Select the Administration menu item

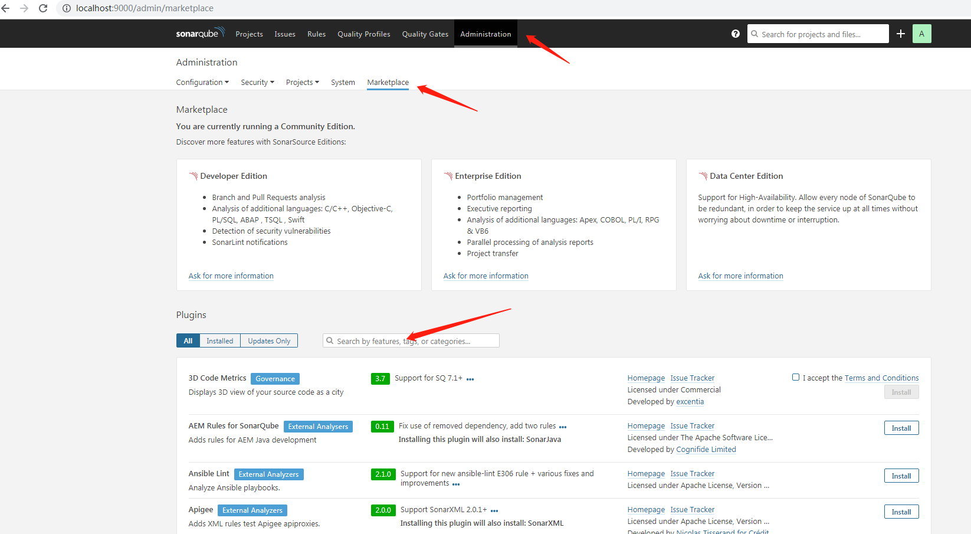pyautogui.click(x=485, y=34)
